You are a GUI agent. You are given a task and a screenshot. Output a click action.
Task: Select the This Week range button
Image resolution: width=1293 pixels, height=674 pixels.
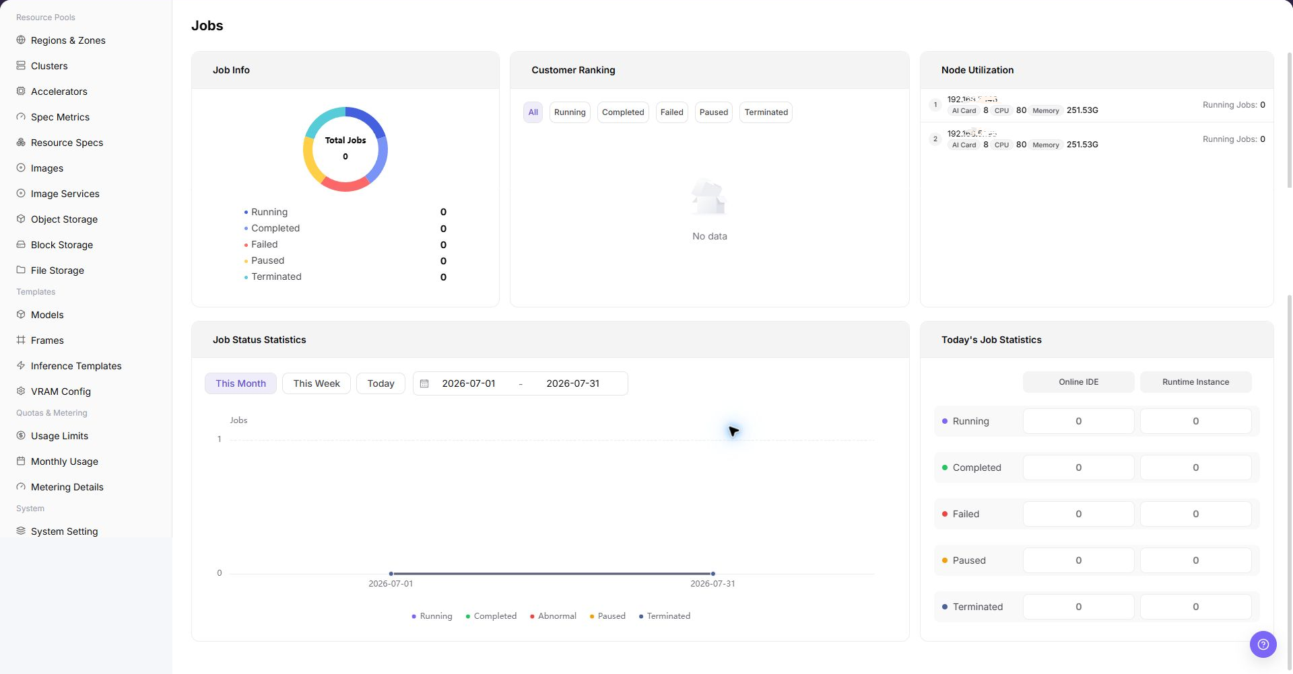click(x=317, y=383)
